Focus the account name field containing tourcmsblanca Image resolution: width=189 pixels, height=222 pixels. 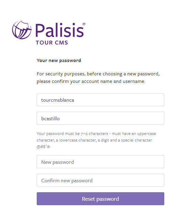[101, 100]
